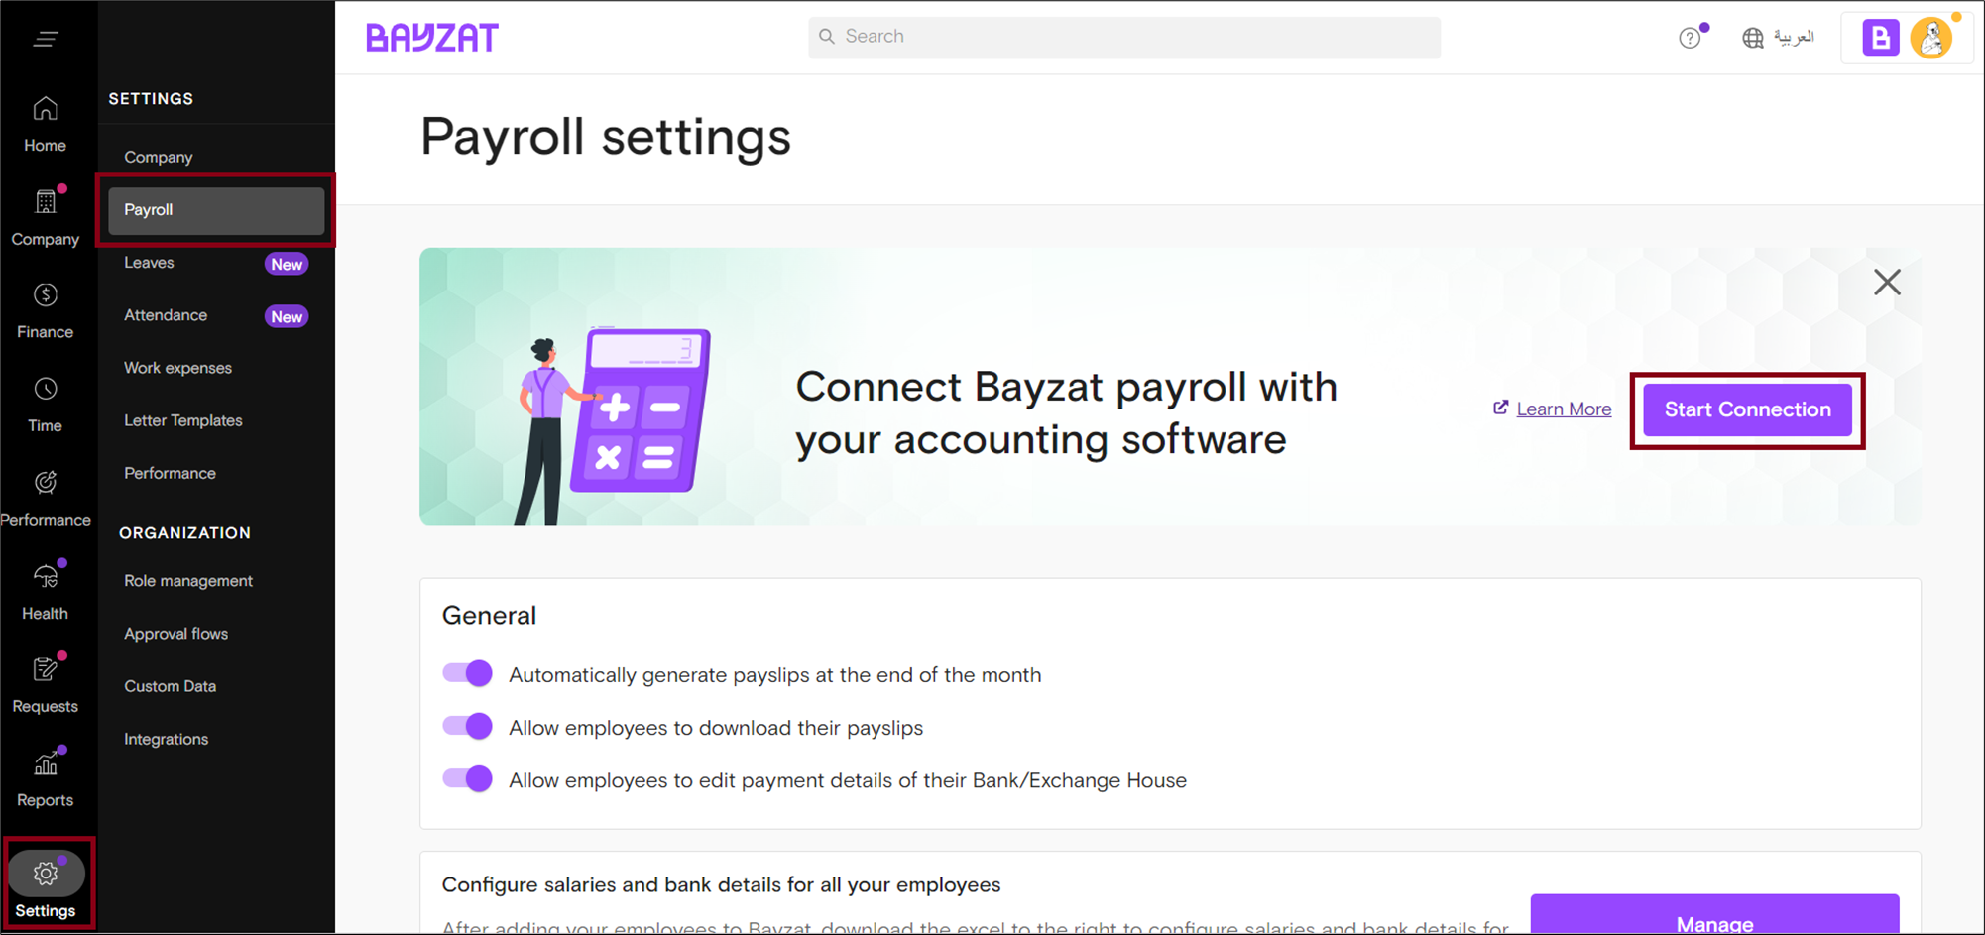Collapse the sidebar with hamburger icon
The height and width of the screenshot is (935, 1985).
tap(45, 39)
